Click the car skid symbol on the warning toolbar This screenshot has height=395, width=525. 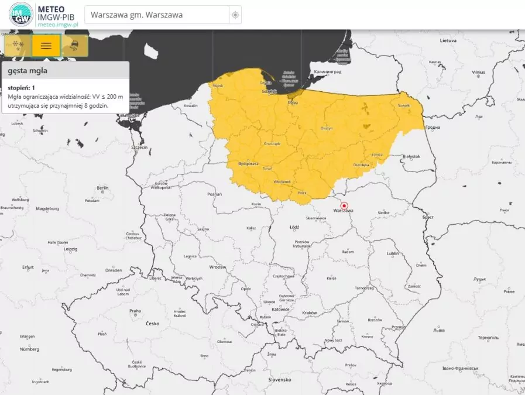click(74, 46)
